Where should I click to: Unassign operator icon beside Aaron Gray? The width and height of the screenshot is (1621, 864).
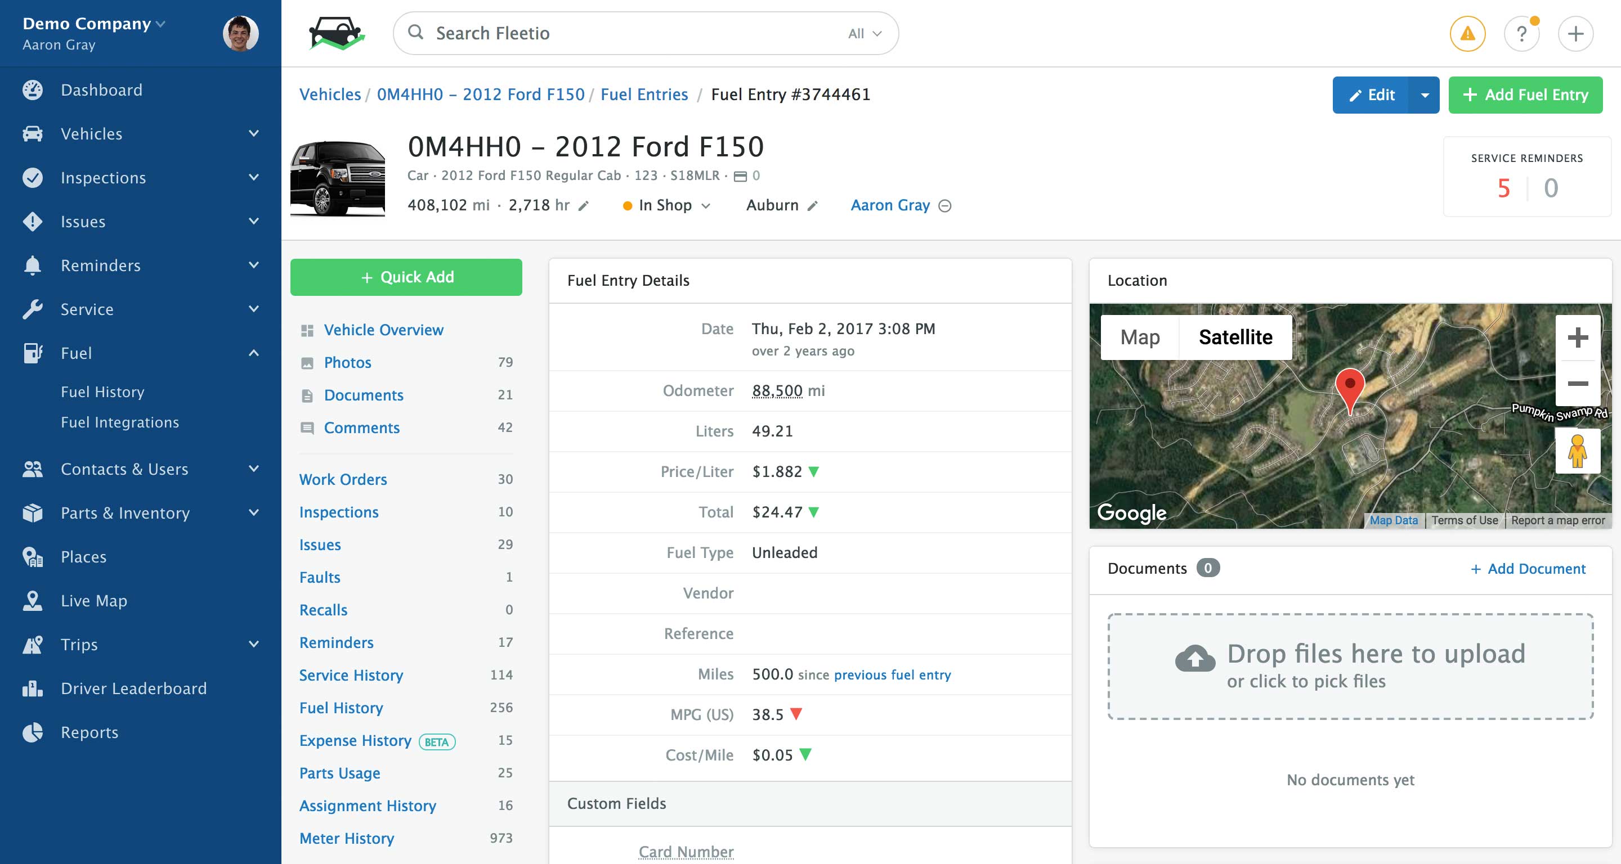tap(944, 206)
